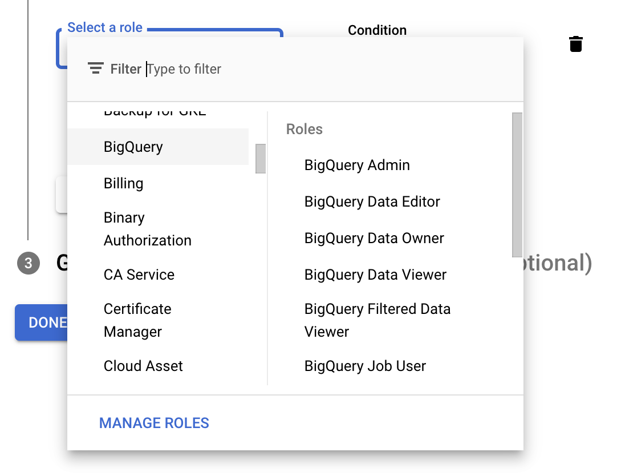Image resolution: width=617 pixels, height=476 pixels.
Task: Click the MANAGE ROLES link
Action: click(x=153, y=423)
